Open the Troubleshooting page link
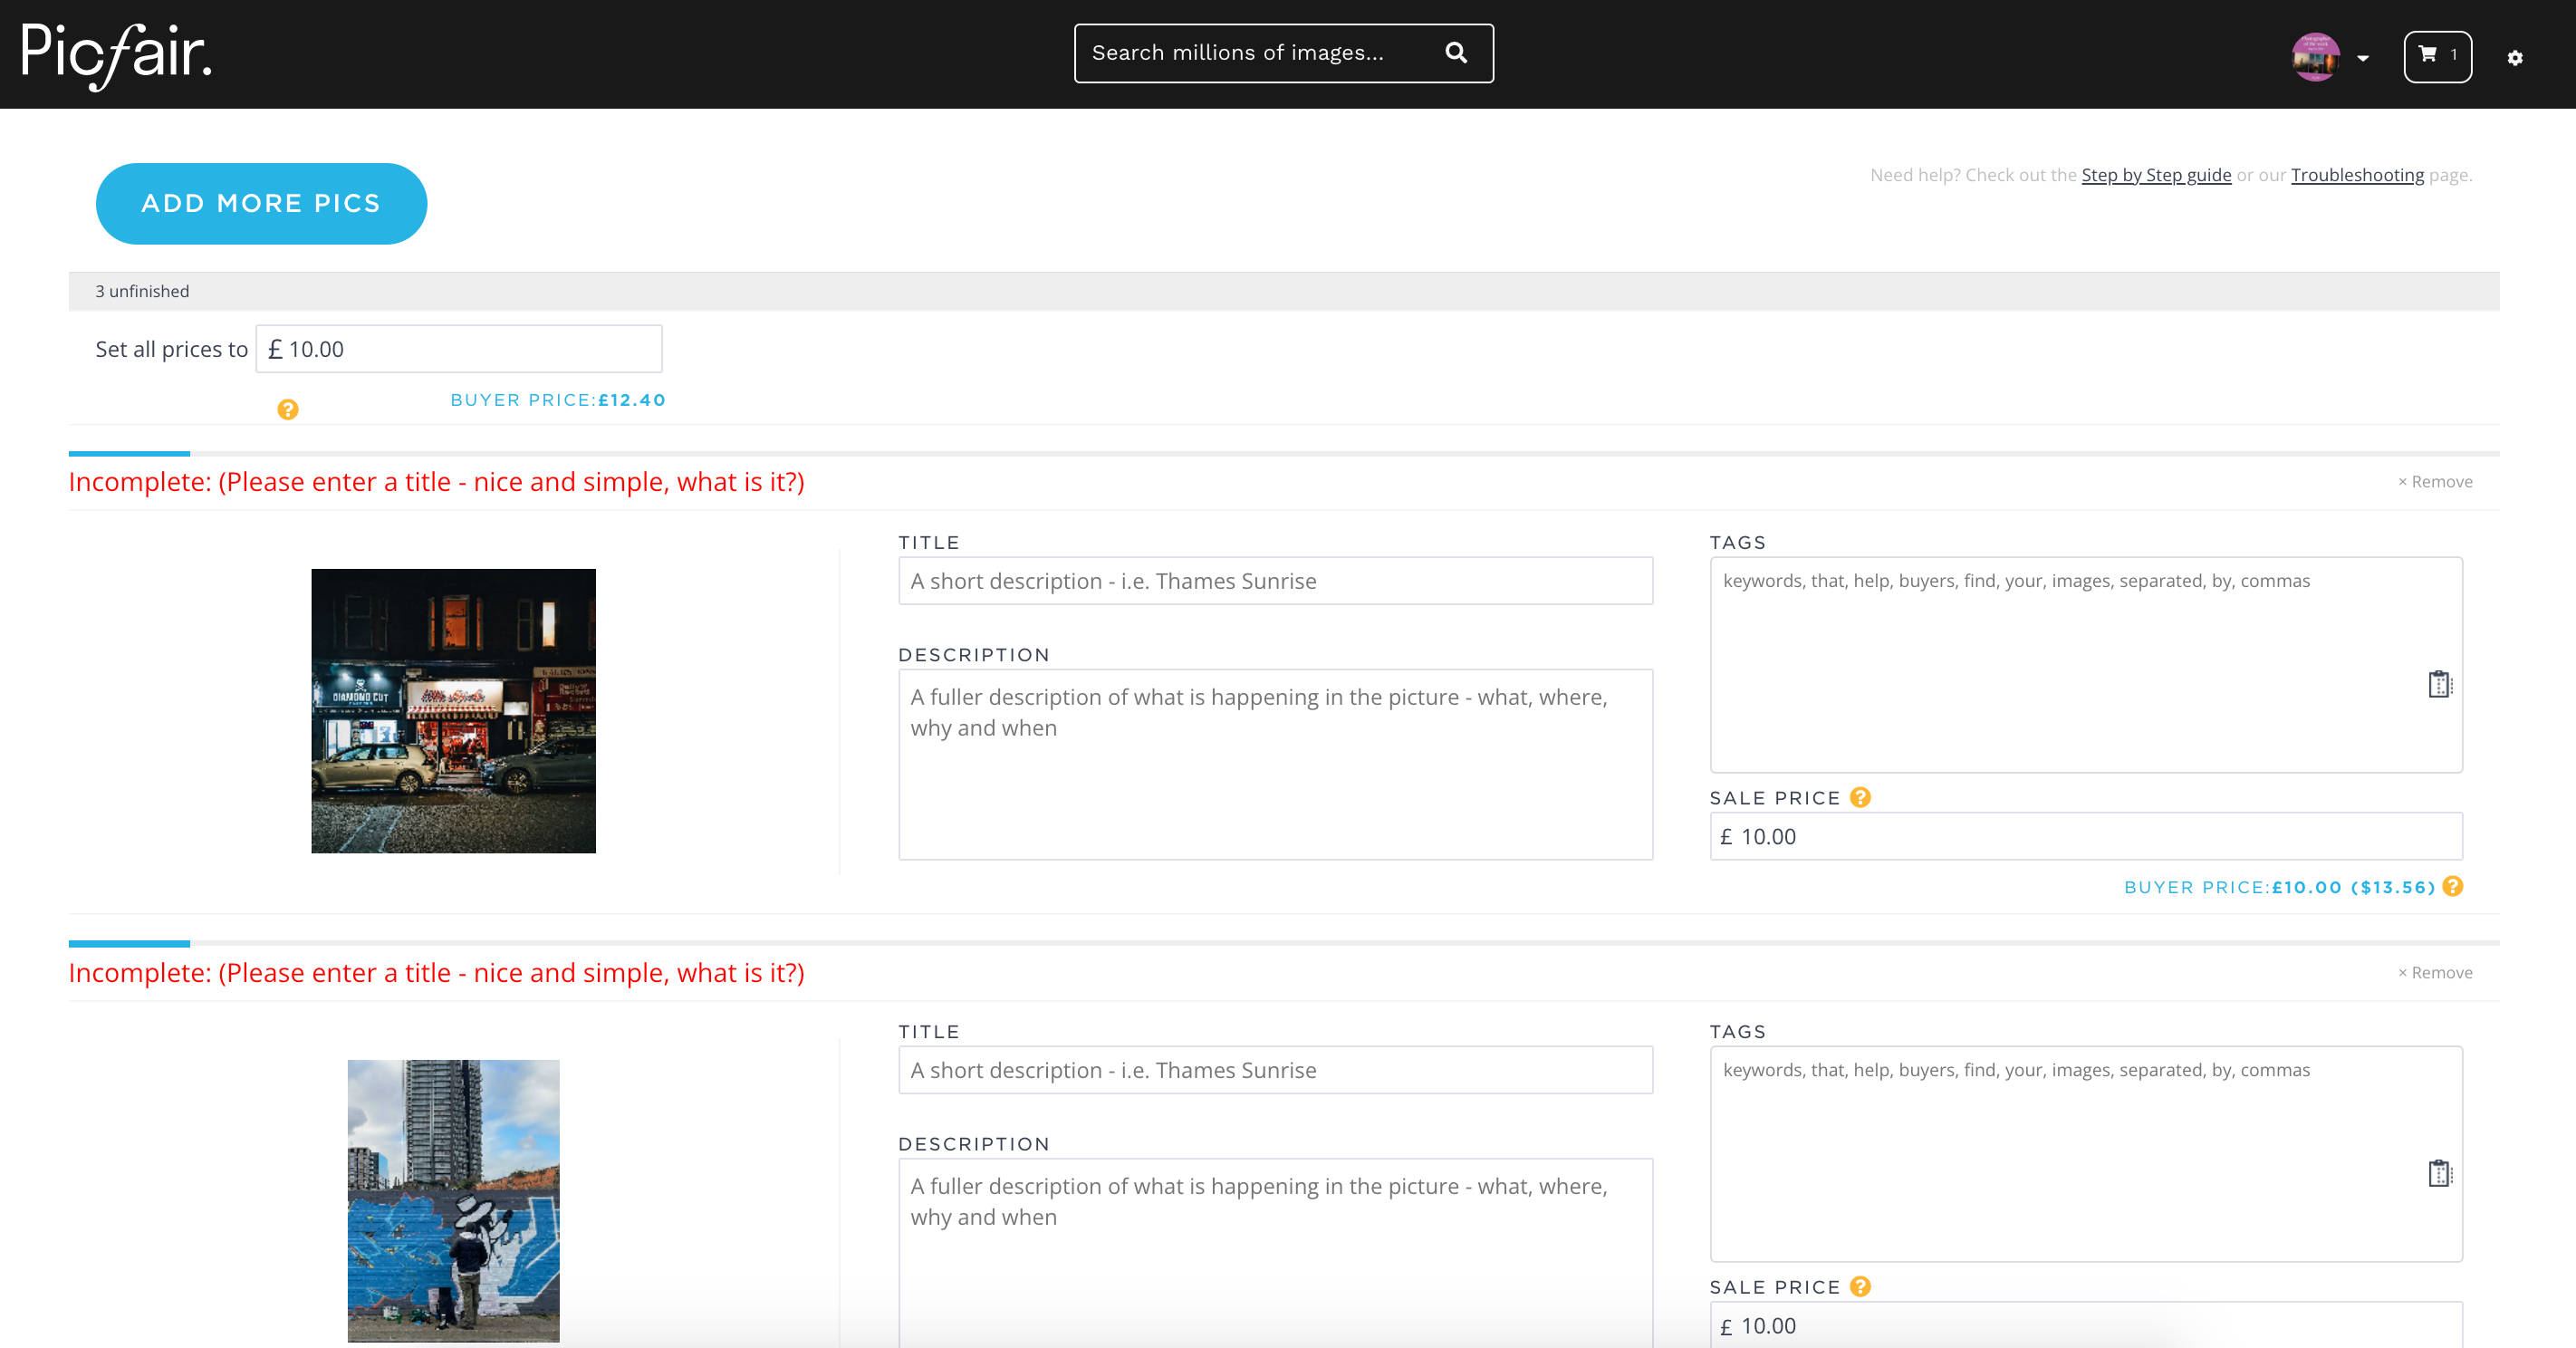The image size is (2576, 1348). 2357,175
